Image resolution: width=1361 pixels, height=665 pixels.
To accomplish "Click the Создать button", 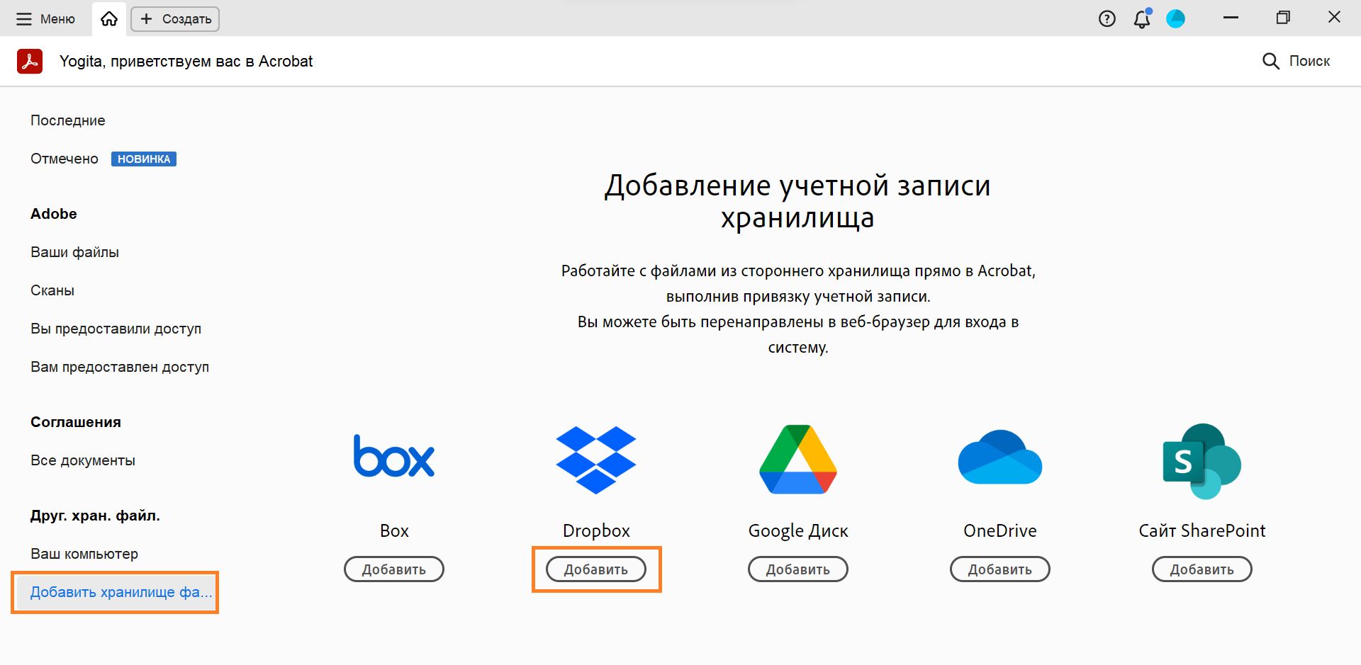I will (x=174, y=18).
